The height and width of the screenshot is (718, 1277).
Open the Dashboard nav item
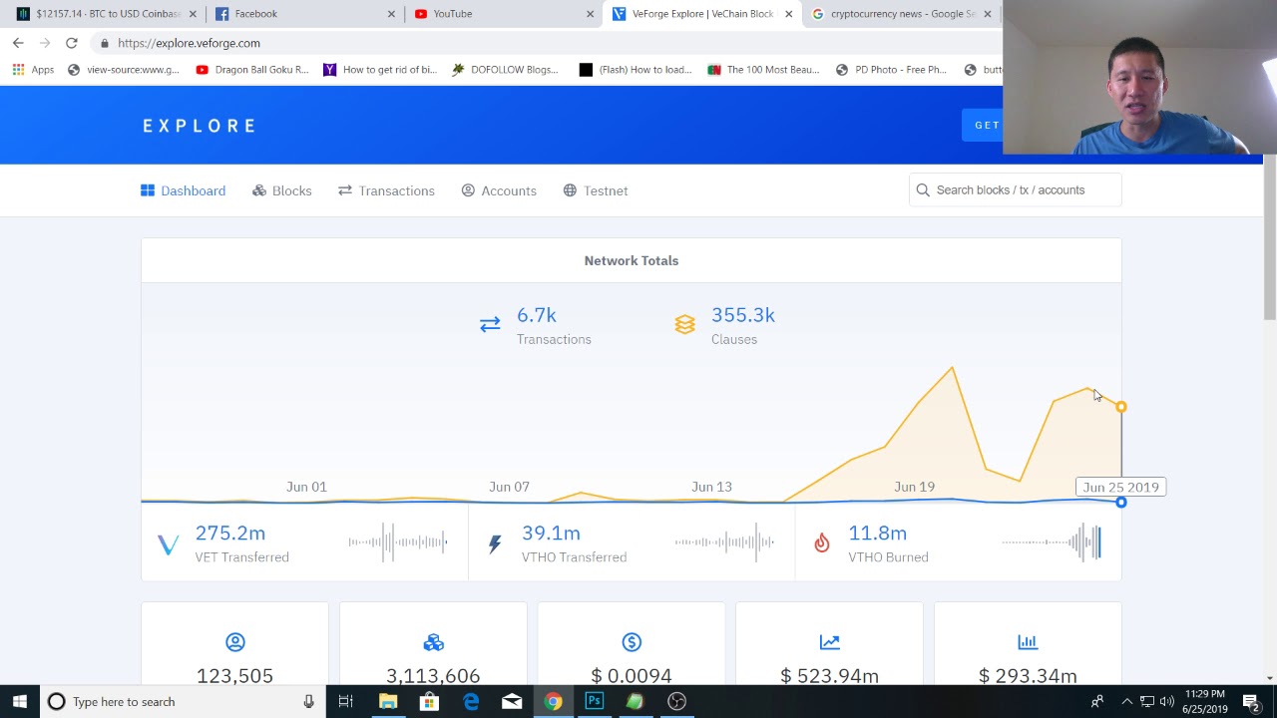(184, 190)
